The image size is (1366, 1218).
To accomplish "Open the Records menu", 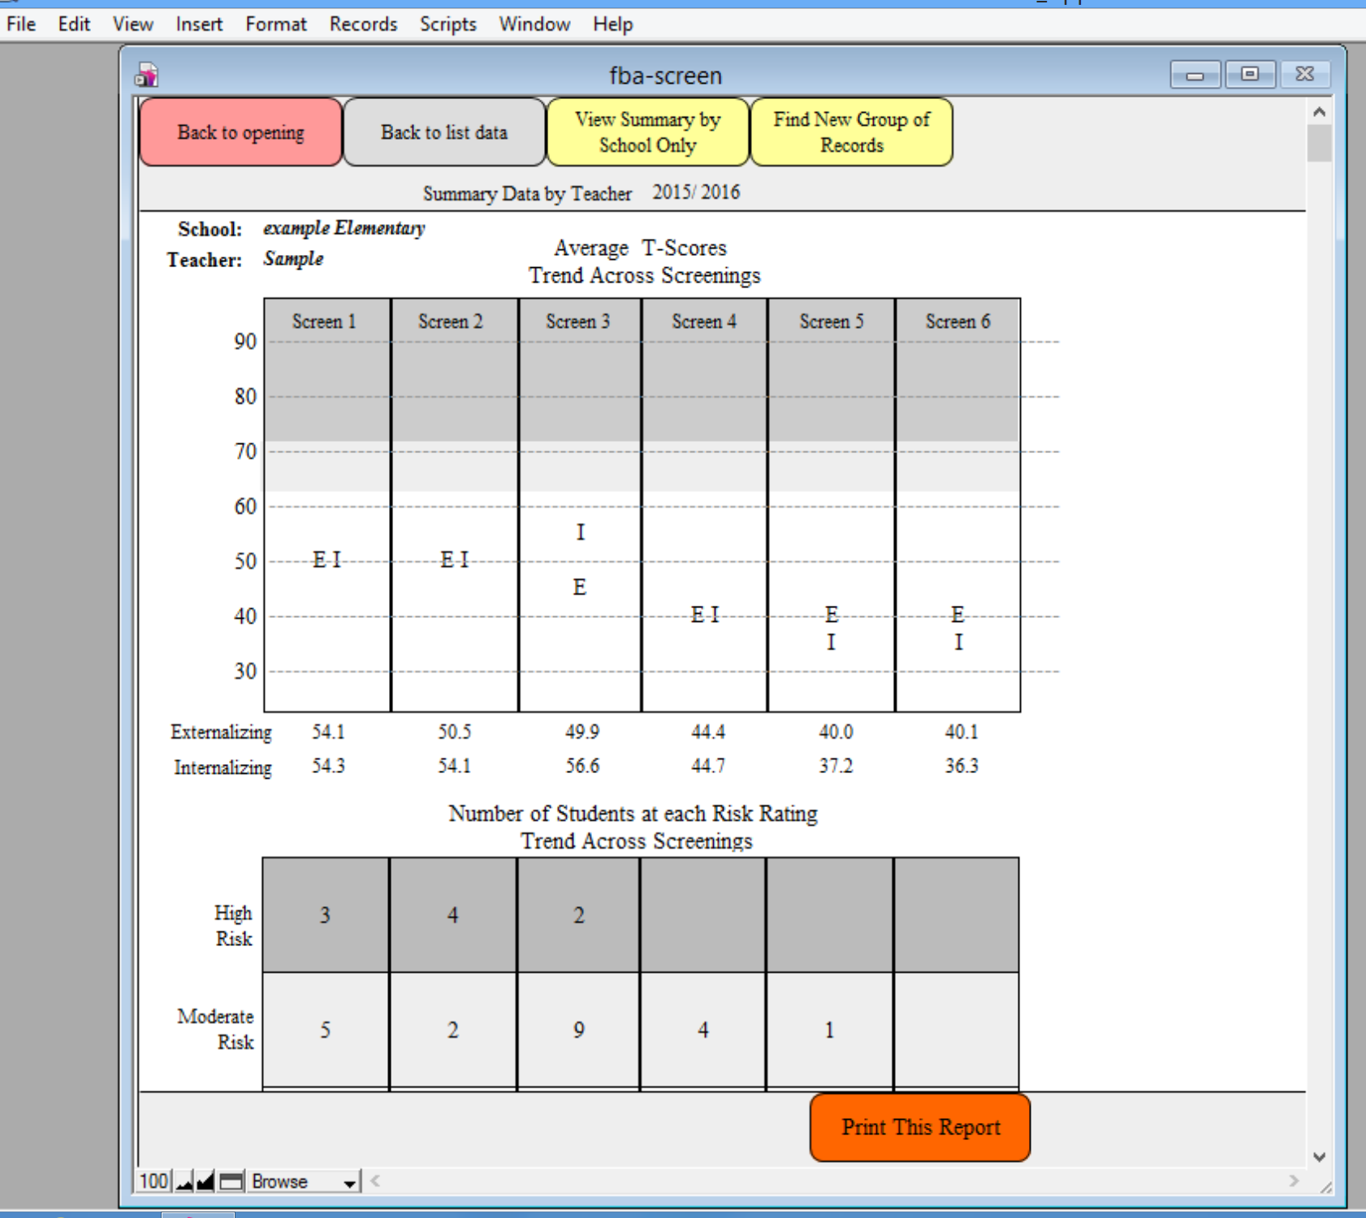I will [362, 24].
